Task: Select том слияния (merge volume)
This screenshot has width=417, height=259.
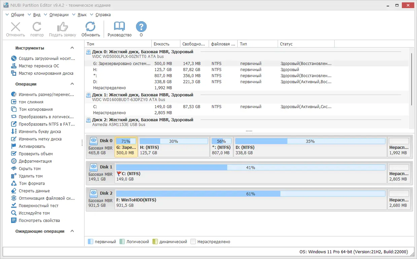Action: [x=27, y=102]
